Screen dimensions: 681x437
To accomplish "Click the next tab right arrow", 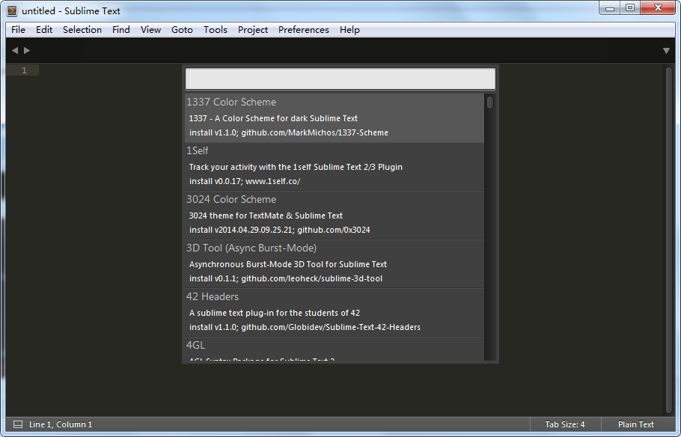I will pos(27,50).
